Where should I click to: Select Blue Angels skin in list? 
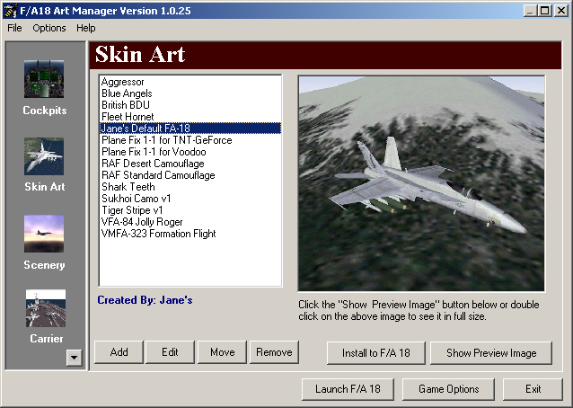point(127,93)
